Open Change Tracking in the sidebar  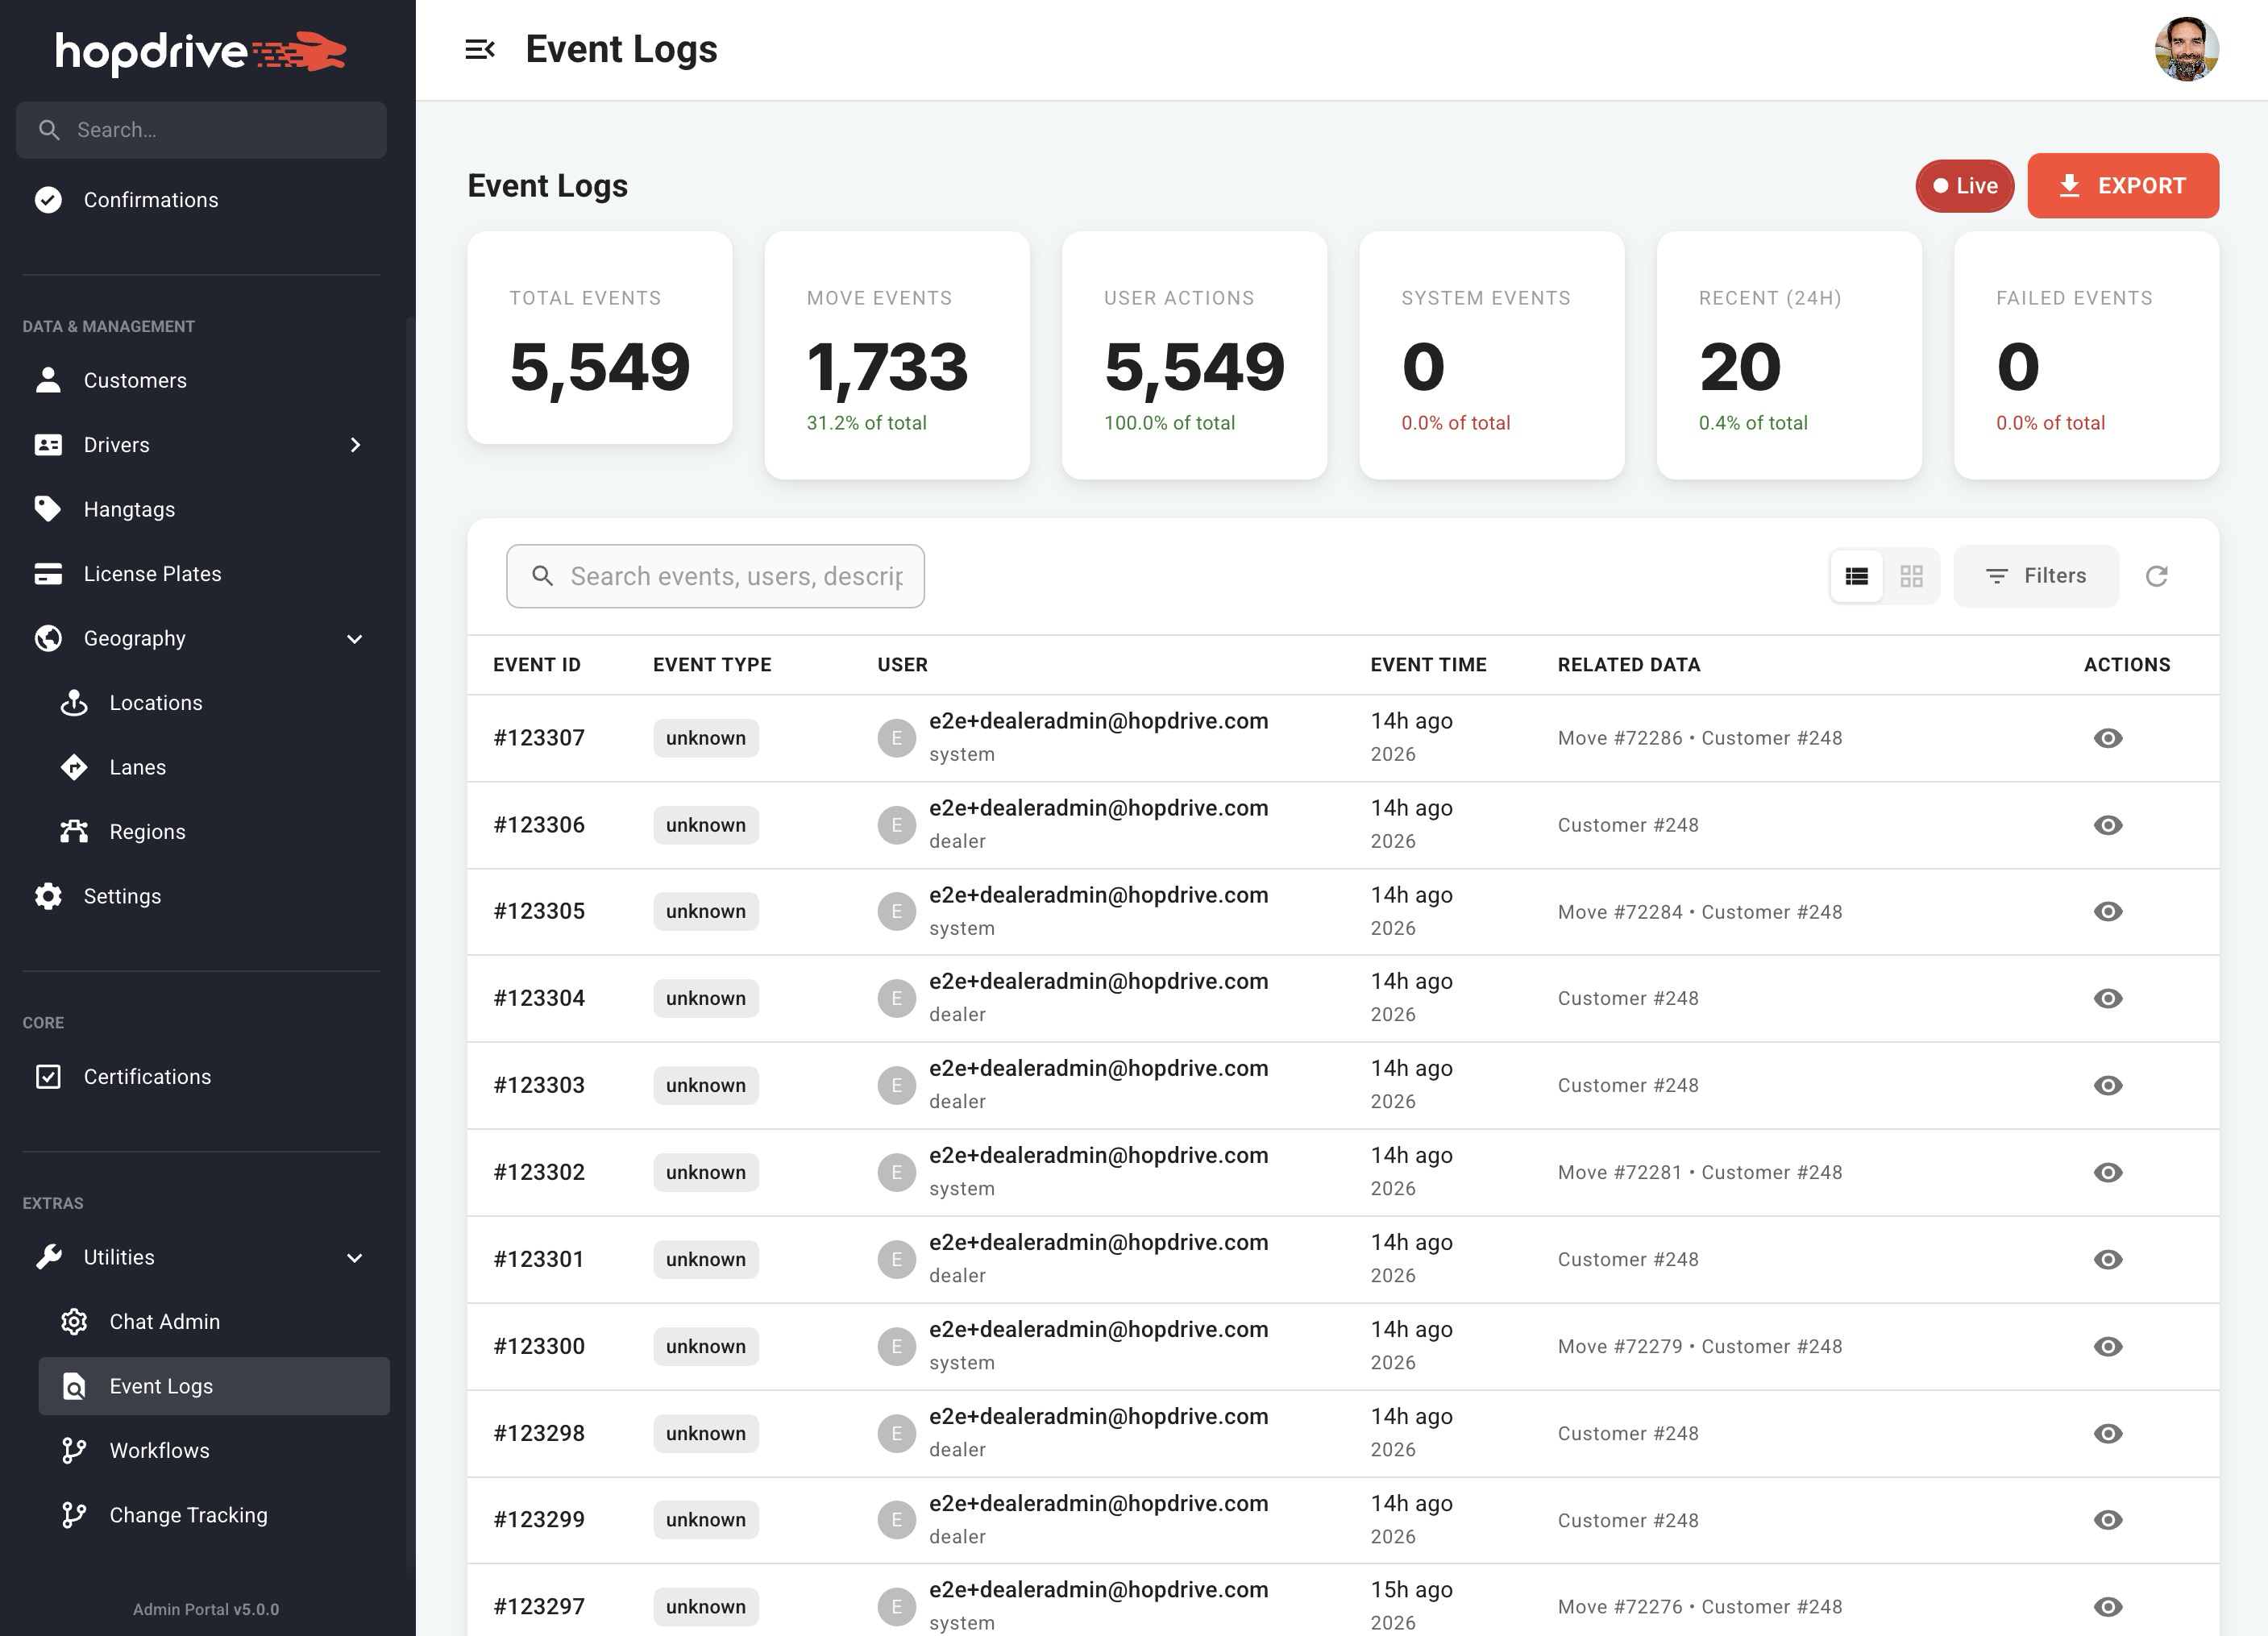click(x=188, y=1514)
